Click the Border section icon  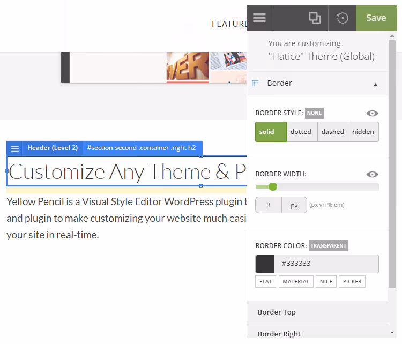tap(255, 83)
